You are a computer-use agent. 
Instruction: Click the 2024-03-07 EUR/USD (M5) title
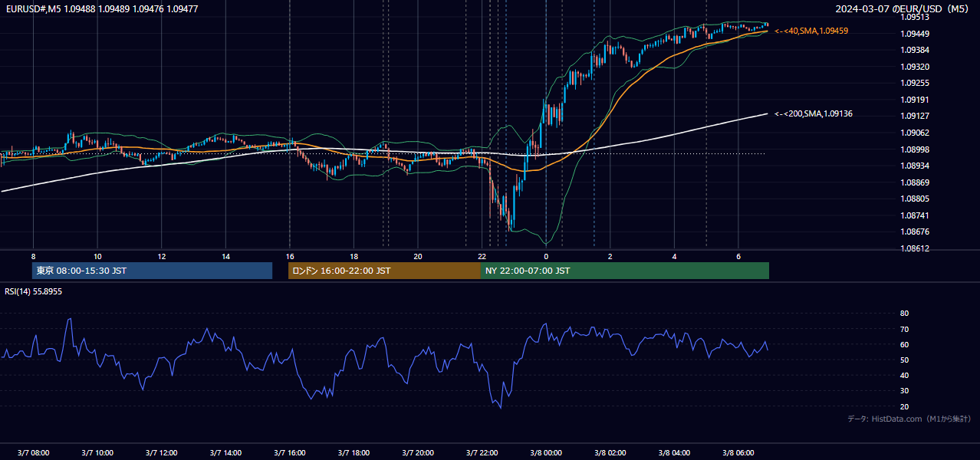pyautogui.click(x=903, y=9)
